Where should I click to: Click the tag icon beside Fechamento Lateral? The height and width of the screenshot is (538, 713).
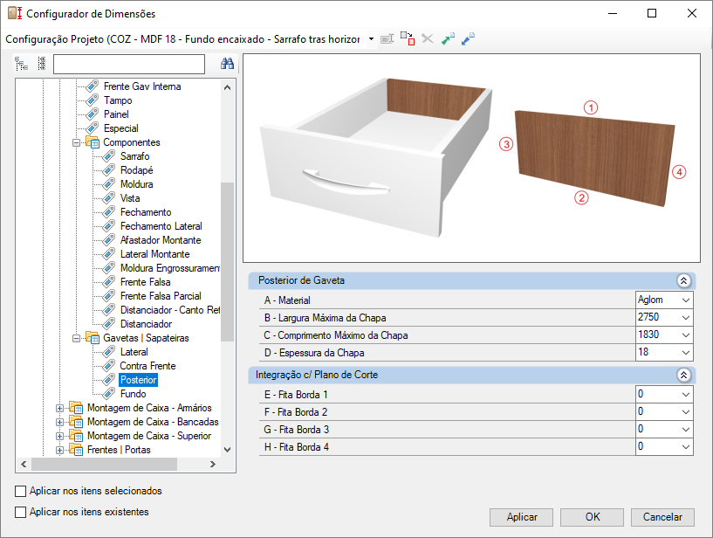point(109,226)
